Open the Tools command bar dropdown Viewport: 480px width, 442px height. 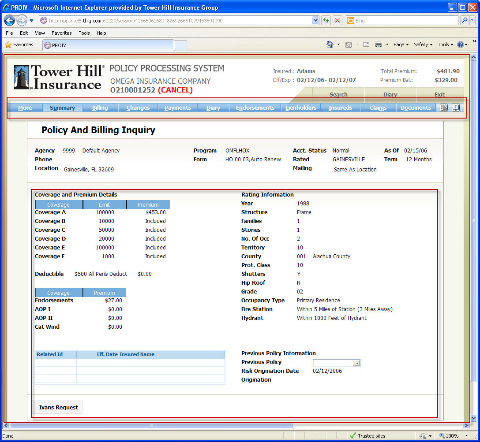[x=445, y=45]
